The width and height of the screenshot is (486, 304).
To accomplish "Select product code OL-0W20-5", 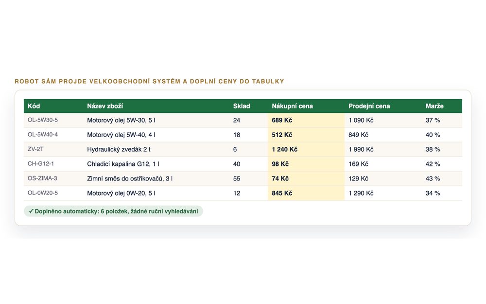I will coord(43,193).
